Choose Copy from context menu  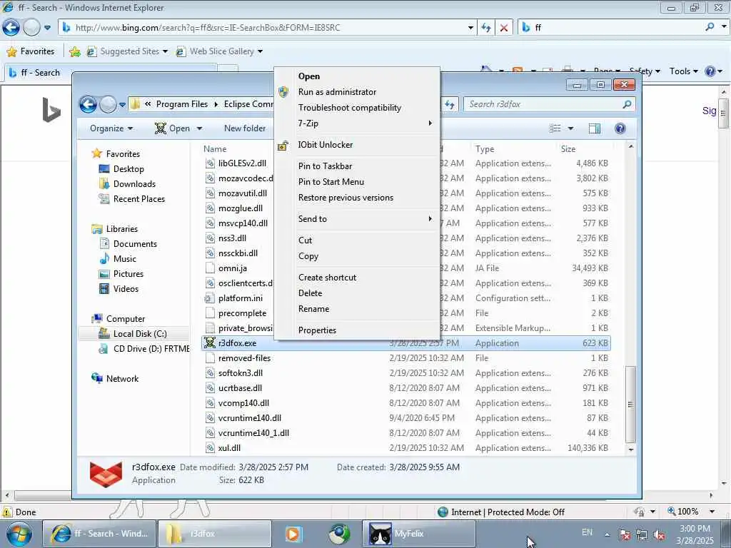(308, 256)
